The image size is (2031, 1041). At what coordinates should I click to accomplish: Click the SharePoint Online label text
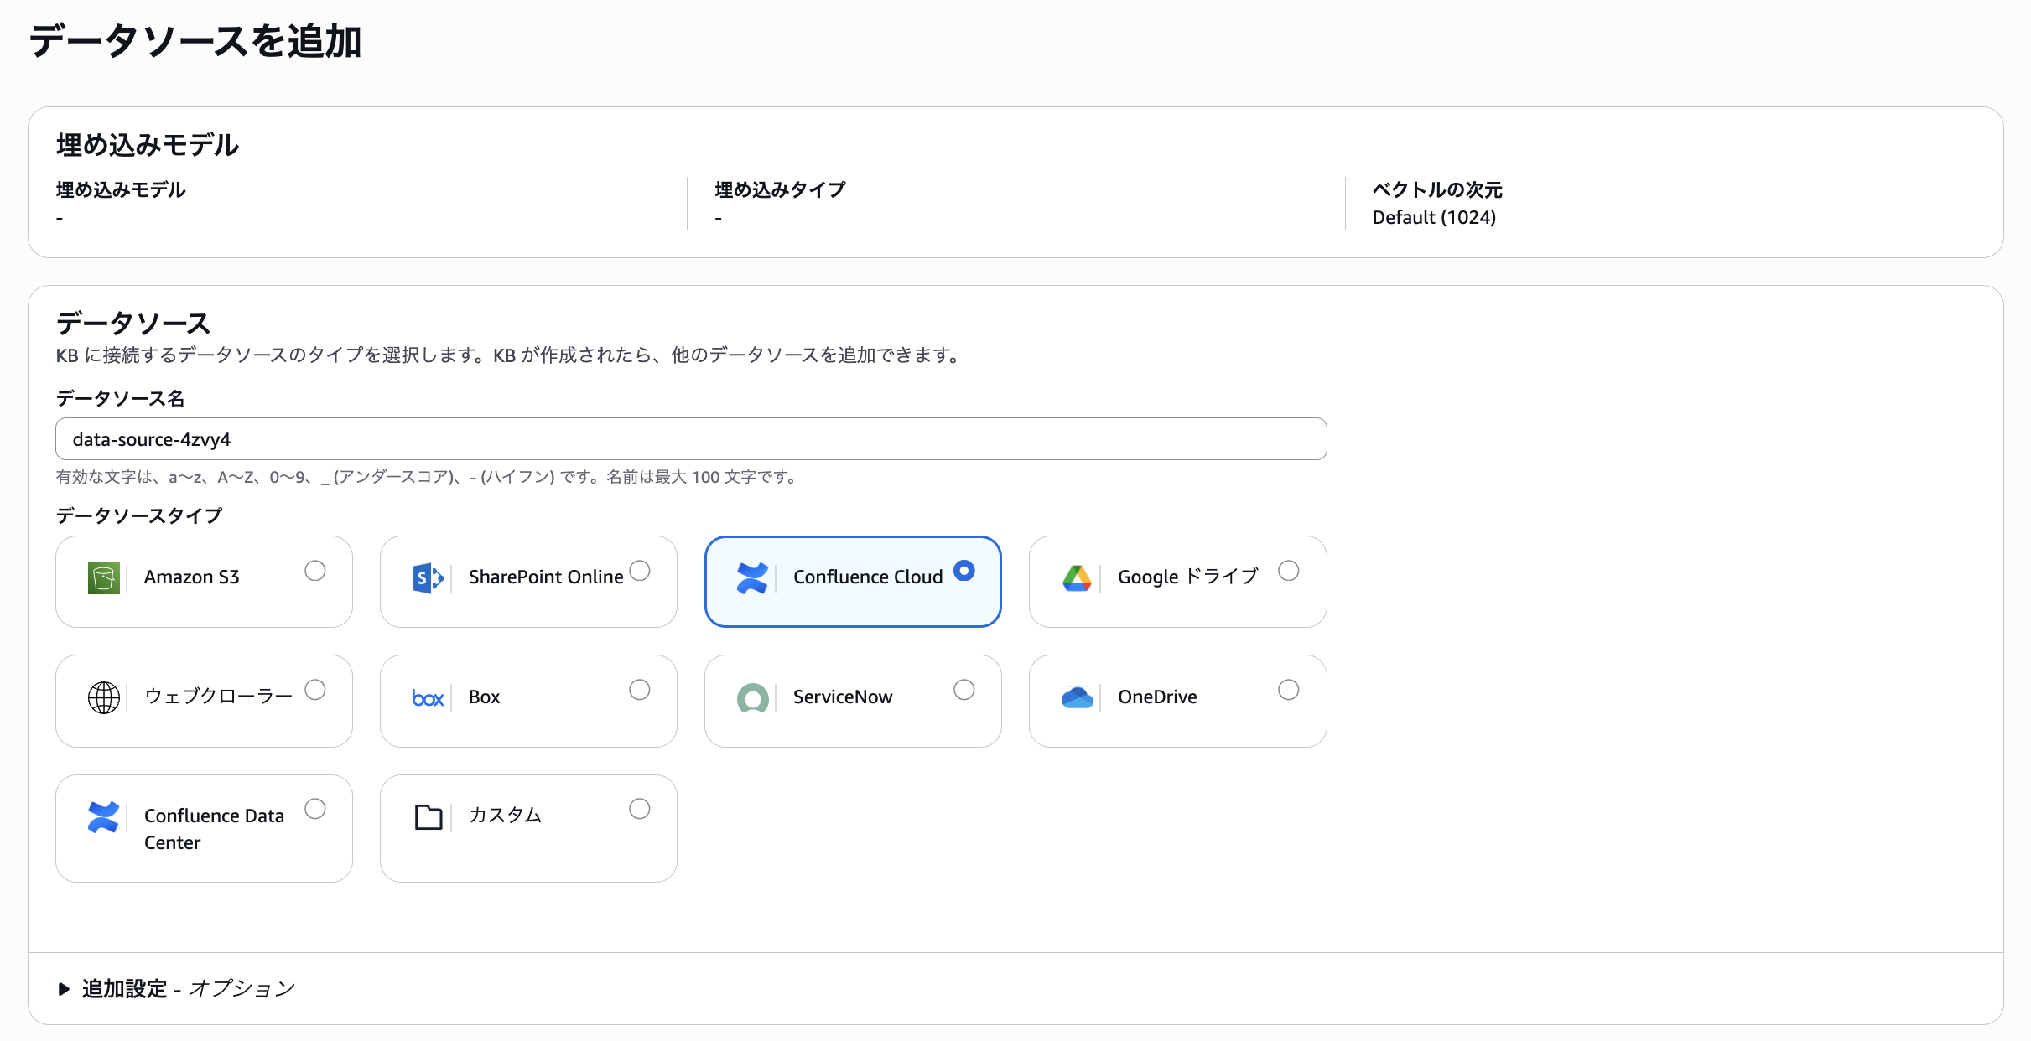click(x=546, y=577)
